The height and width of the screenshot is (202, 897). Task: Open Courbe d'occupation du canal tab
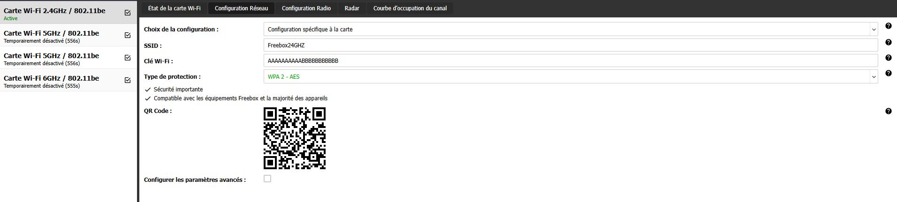pos(410,8)
